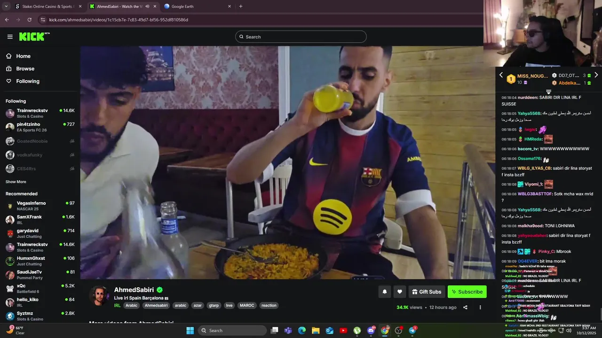
Task: Open Windows Start menu
Action: pyautogui.click(x=190, y=330)
